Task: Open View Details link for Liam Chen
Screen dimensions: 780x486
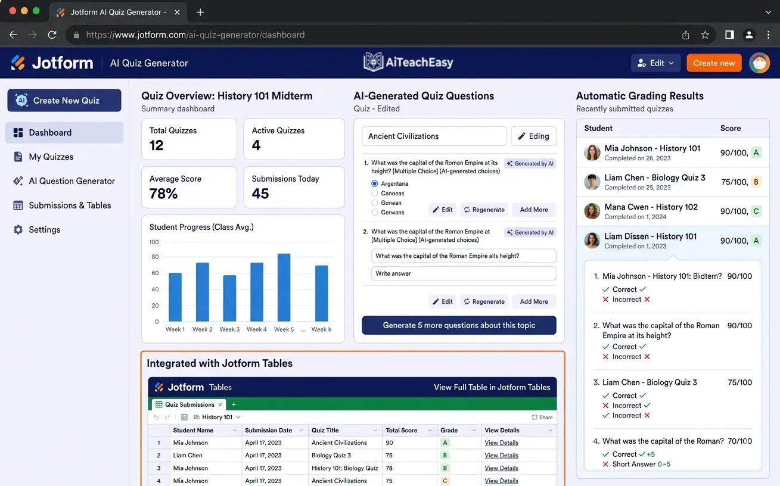Action: point(501,456)
